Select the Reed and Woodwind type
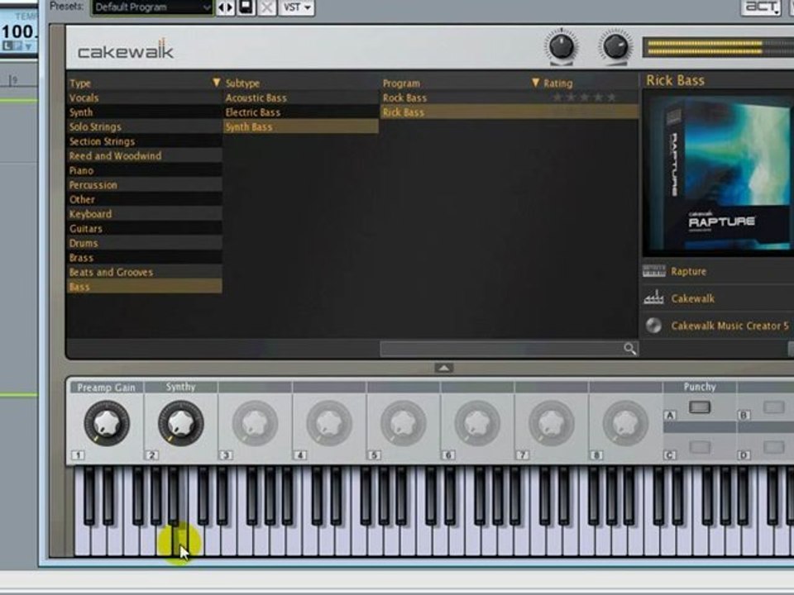 point(144,156)
